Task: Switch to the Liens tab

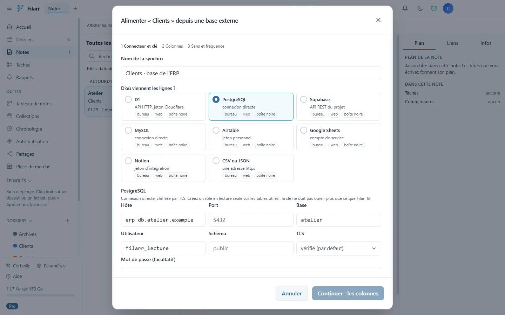Action: click(452, 43)
